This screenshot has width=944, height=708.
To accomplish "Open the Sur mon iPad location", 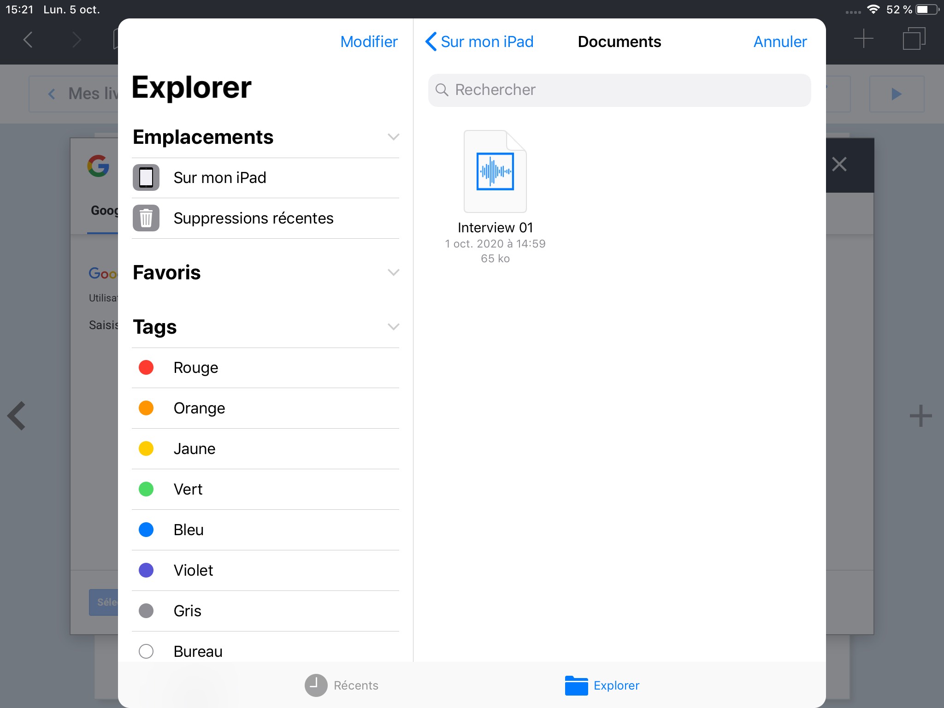I will click(220, 178).
